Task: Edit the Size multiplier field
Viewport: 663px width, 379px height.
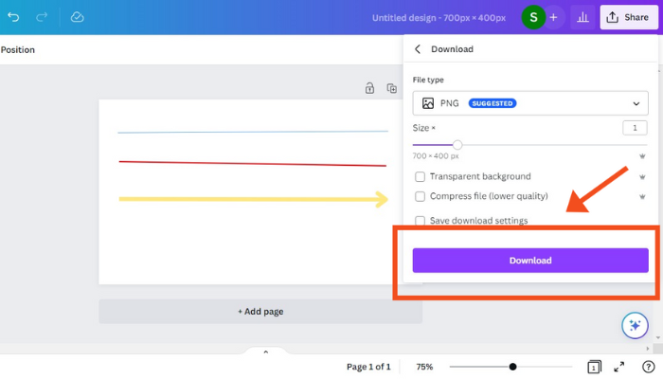Action: pyautogui.click(x=635, y=128)
